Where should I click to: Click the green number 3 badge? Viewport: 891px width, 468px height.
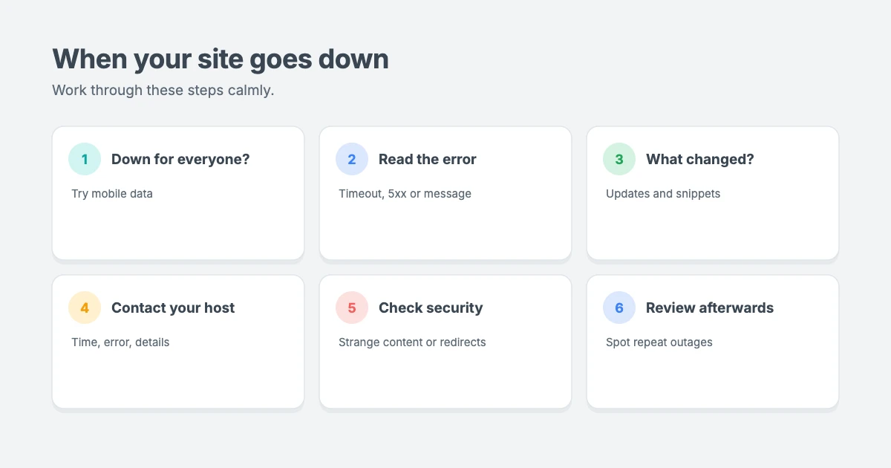tap(619, 159)
